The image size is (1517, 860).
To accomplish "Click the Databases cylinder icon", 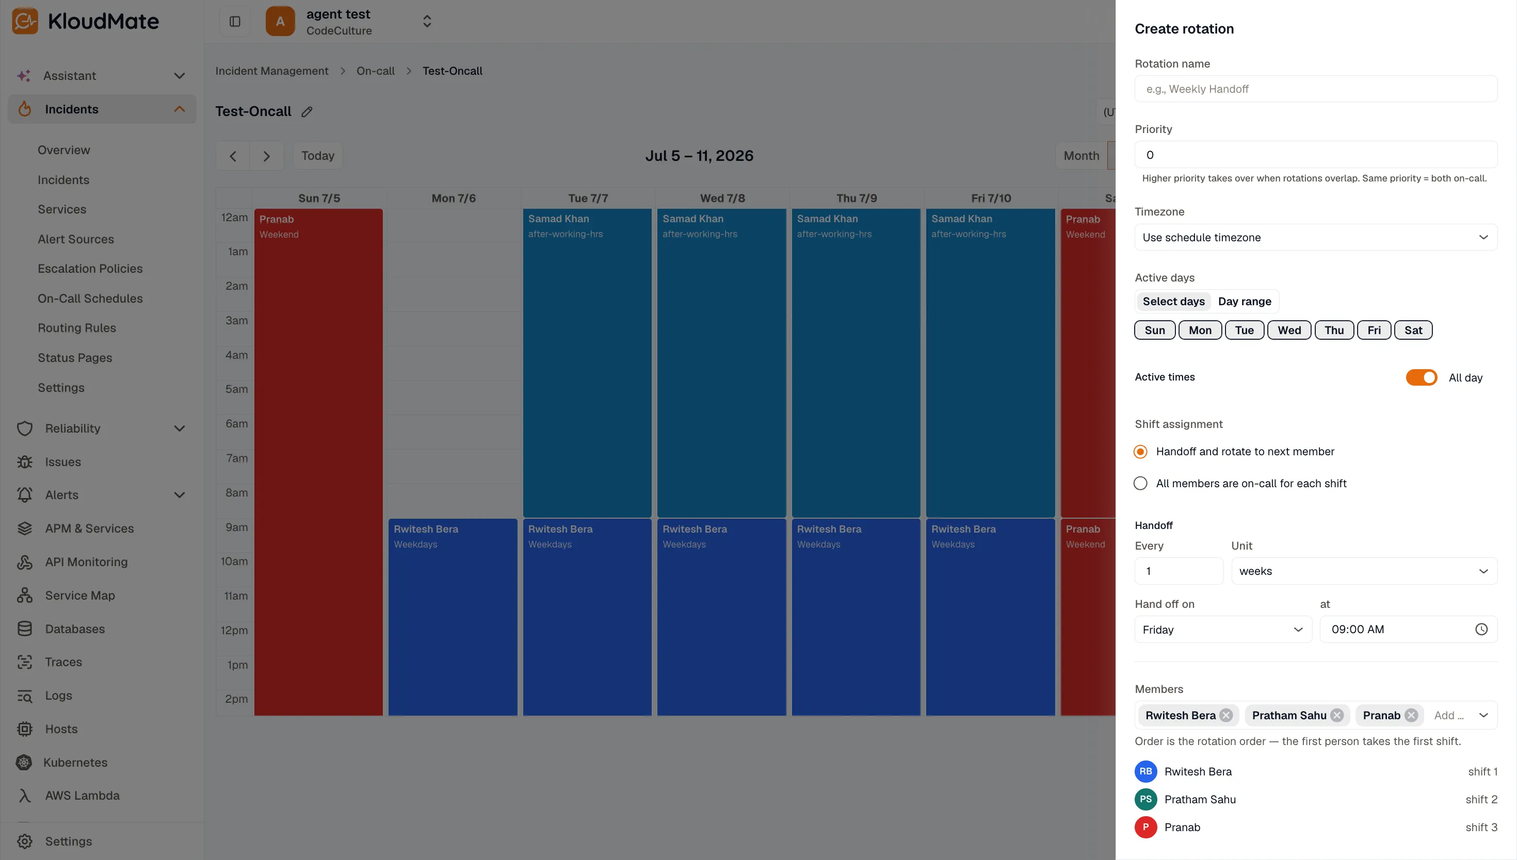I will (x=24, y=629).
